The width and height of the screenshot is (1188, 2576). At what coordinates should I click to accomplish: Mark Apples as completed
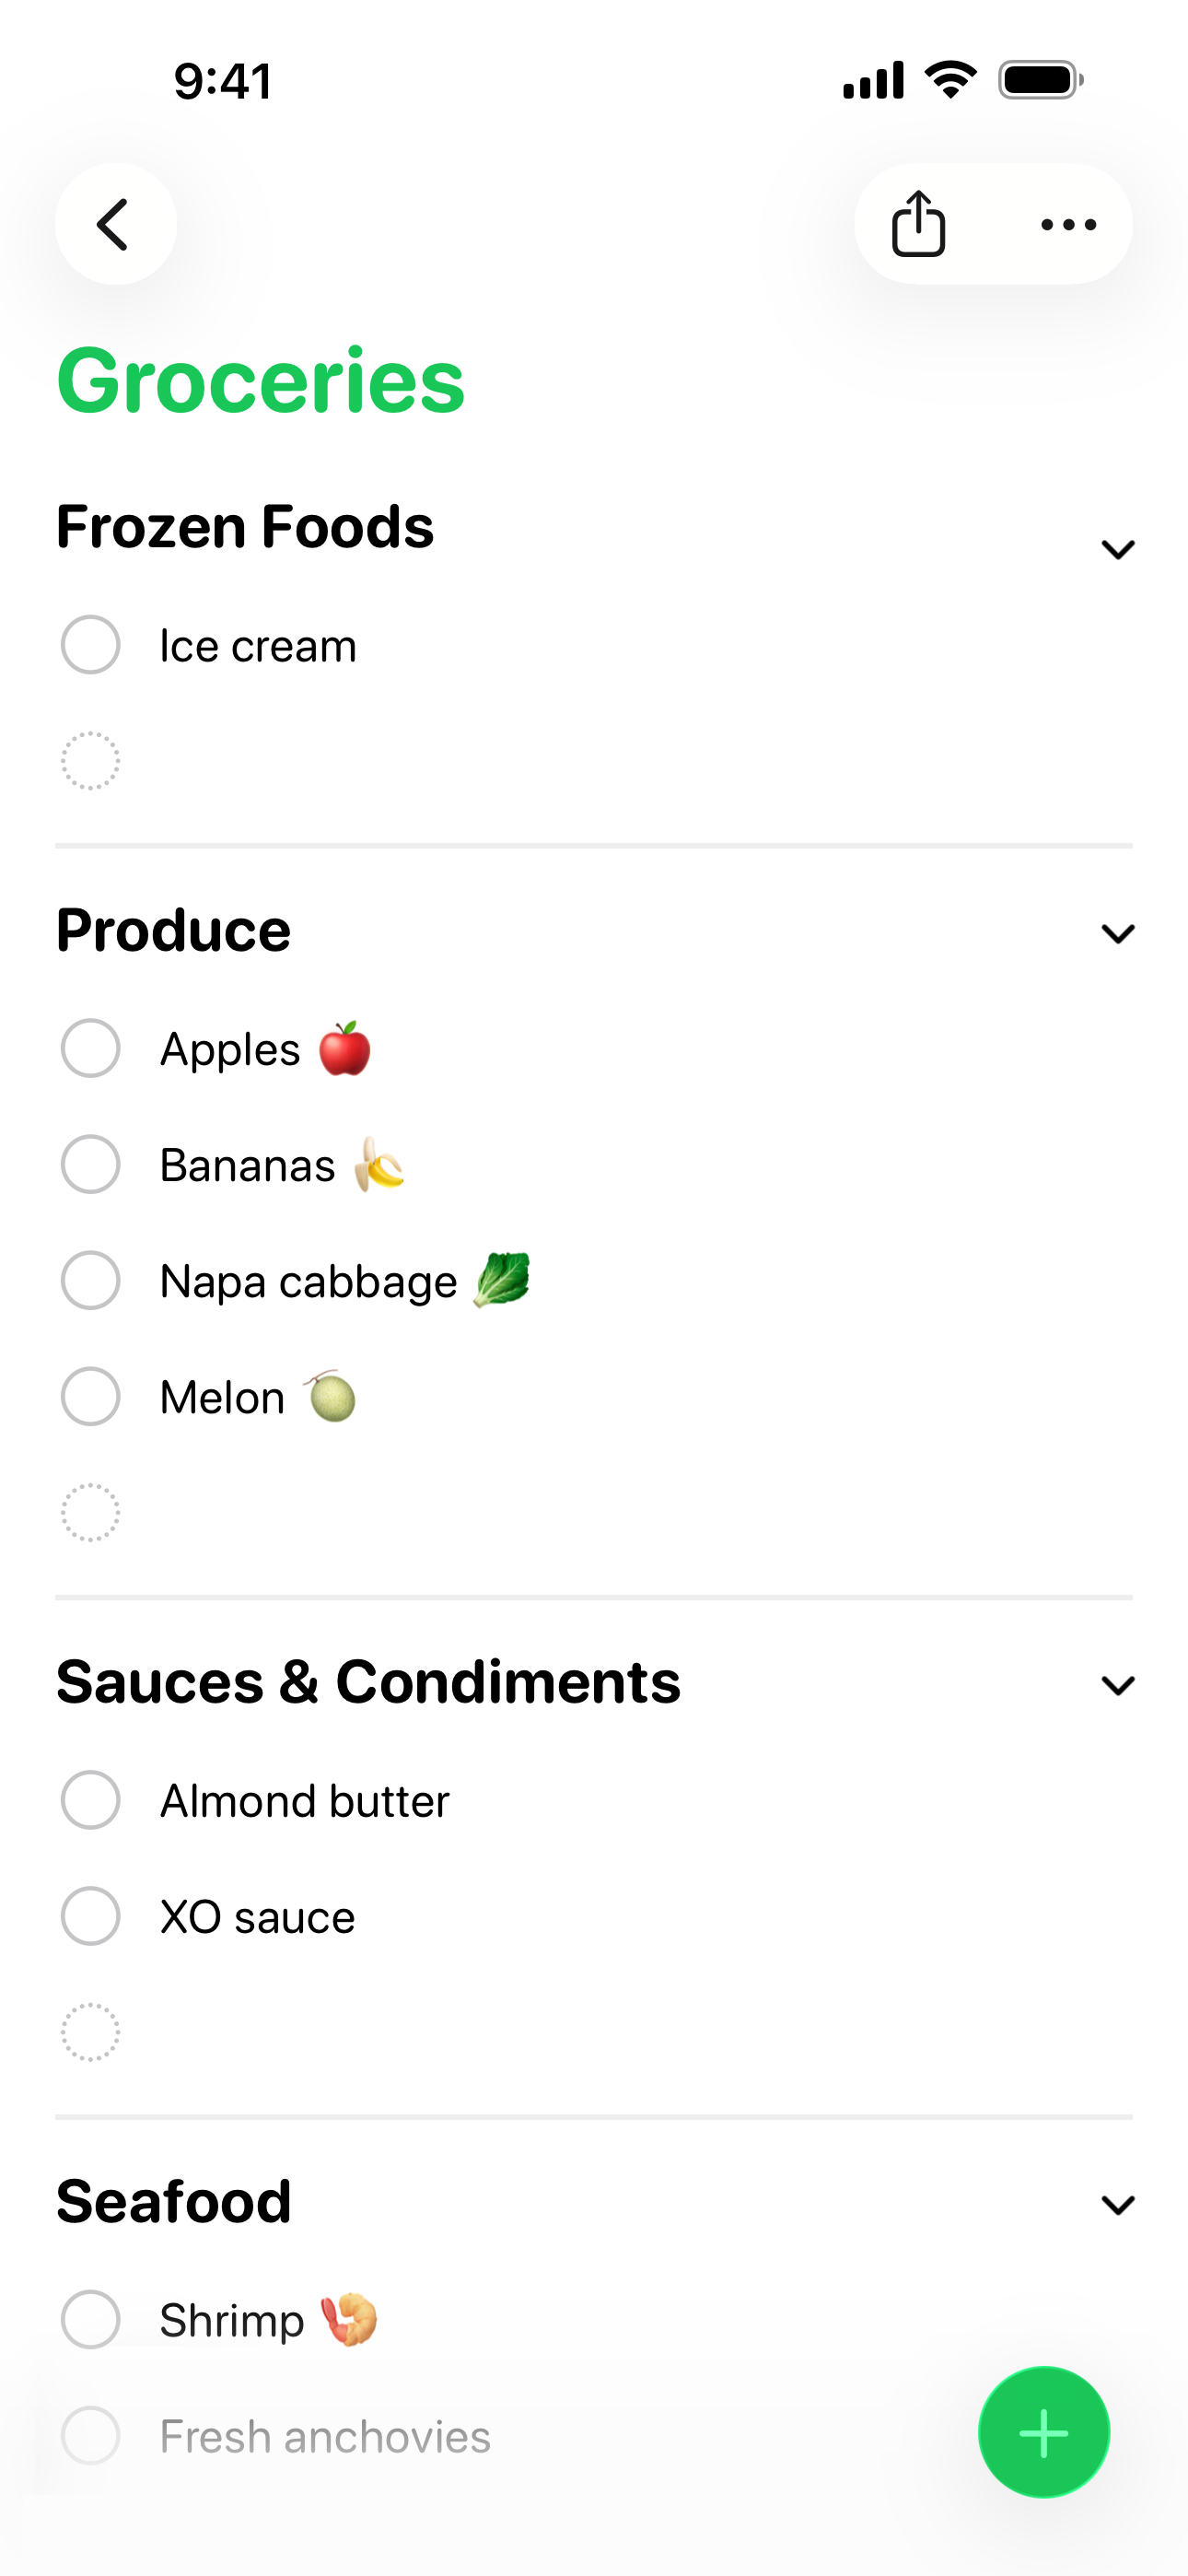point(90,1048)
